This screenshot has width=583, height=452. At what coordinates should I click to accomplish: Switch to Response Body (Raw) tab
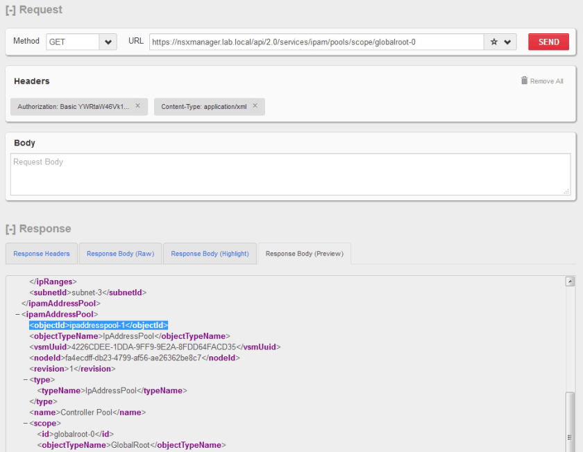(120, 254)
